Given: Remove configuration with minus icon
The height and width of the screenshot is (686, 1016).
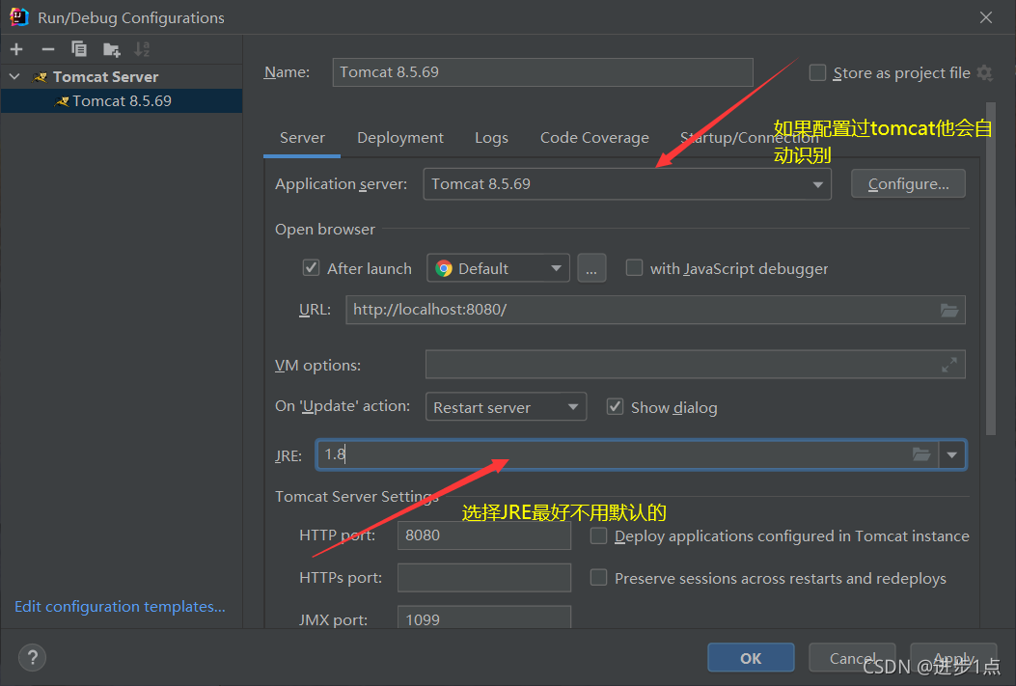Looking at the screenshot, I should (48, 49).
